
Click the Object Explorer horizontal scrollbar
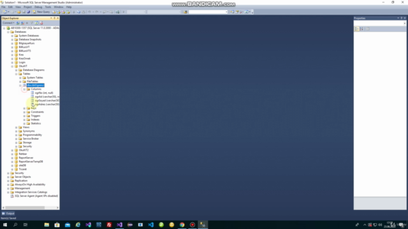[x=25, y=208]
